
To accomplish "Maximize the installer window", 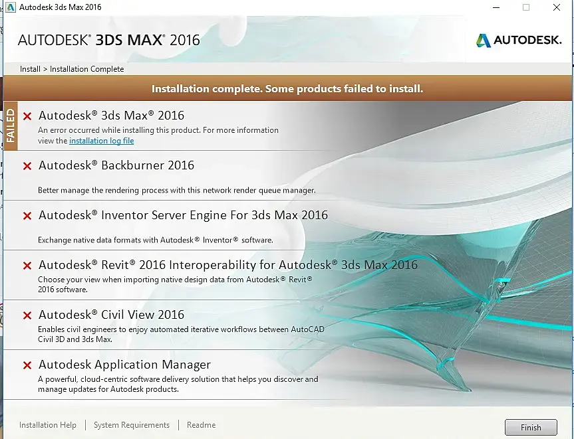I will coord(526,7).
